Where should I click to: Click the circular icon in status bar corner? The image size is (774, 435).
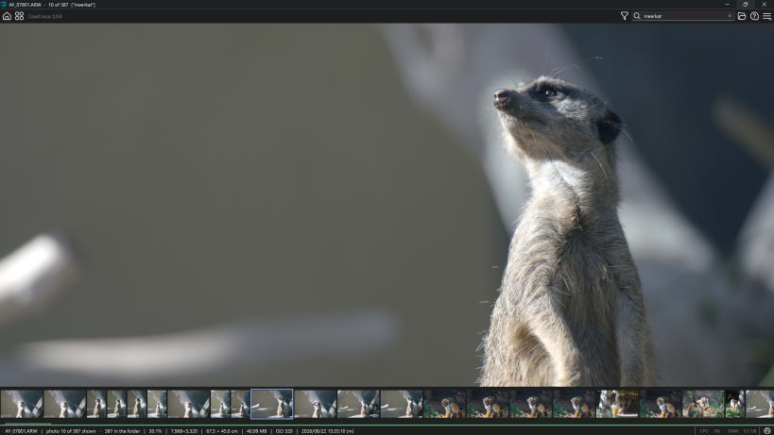click(x=767, y=431)
